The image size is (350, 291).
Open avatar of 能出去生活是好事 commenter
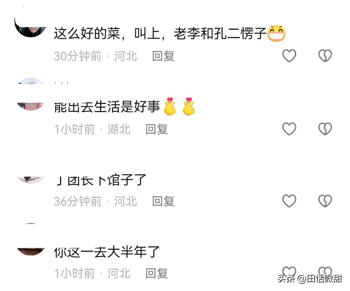(x=31, y=107)
